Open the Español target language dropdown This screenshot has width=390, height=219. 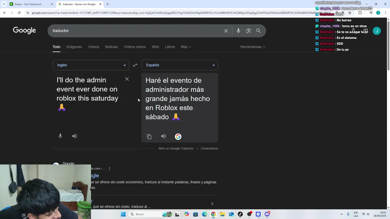coord(180,65)
